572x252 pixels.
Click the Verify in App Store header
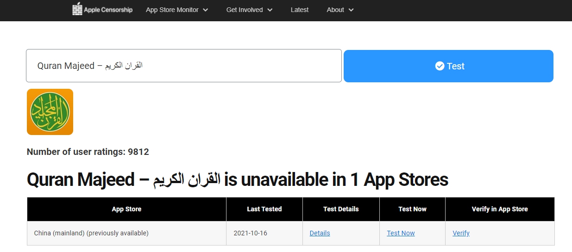coord(500,209)
